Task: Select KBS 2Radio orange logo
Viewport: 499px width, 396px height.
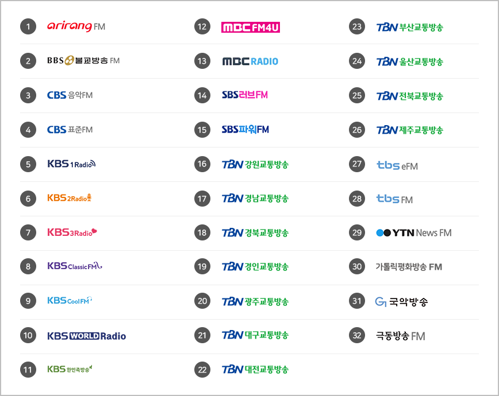Action: [x=70, y=198]
